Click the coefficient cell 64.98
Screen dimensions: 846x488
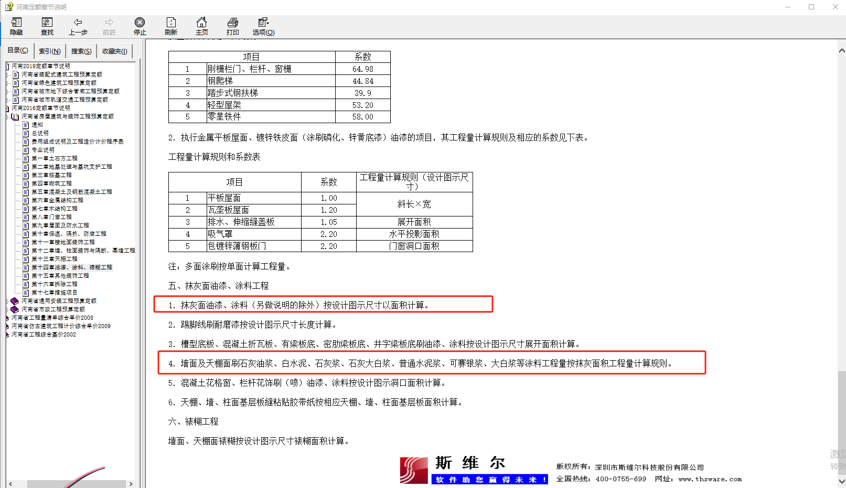click(363, 69)
